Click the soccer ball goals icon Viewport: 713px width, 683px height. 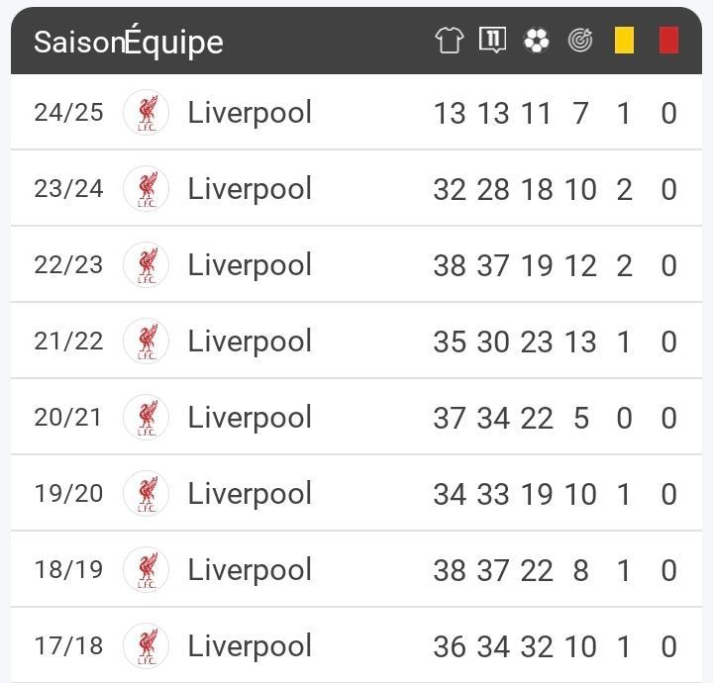pos(537,41)
